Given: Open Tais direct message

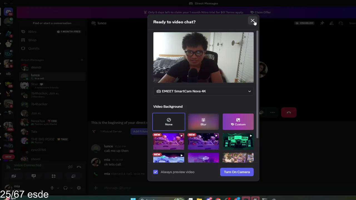Looking at the screenshot, I should point(52,131).
